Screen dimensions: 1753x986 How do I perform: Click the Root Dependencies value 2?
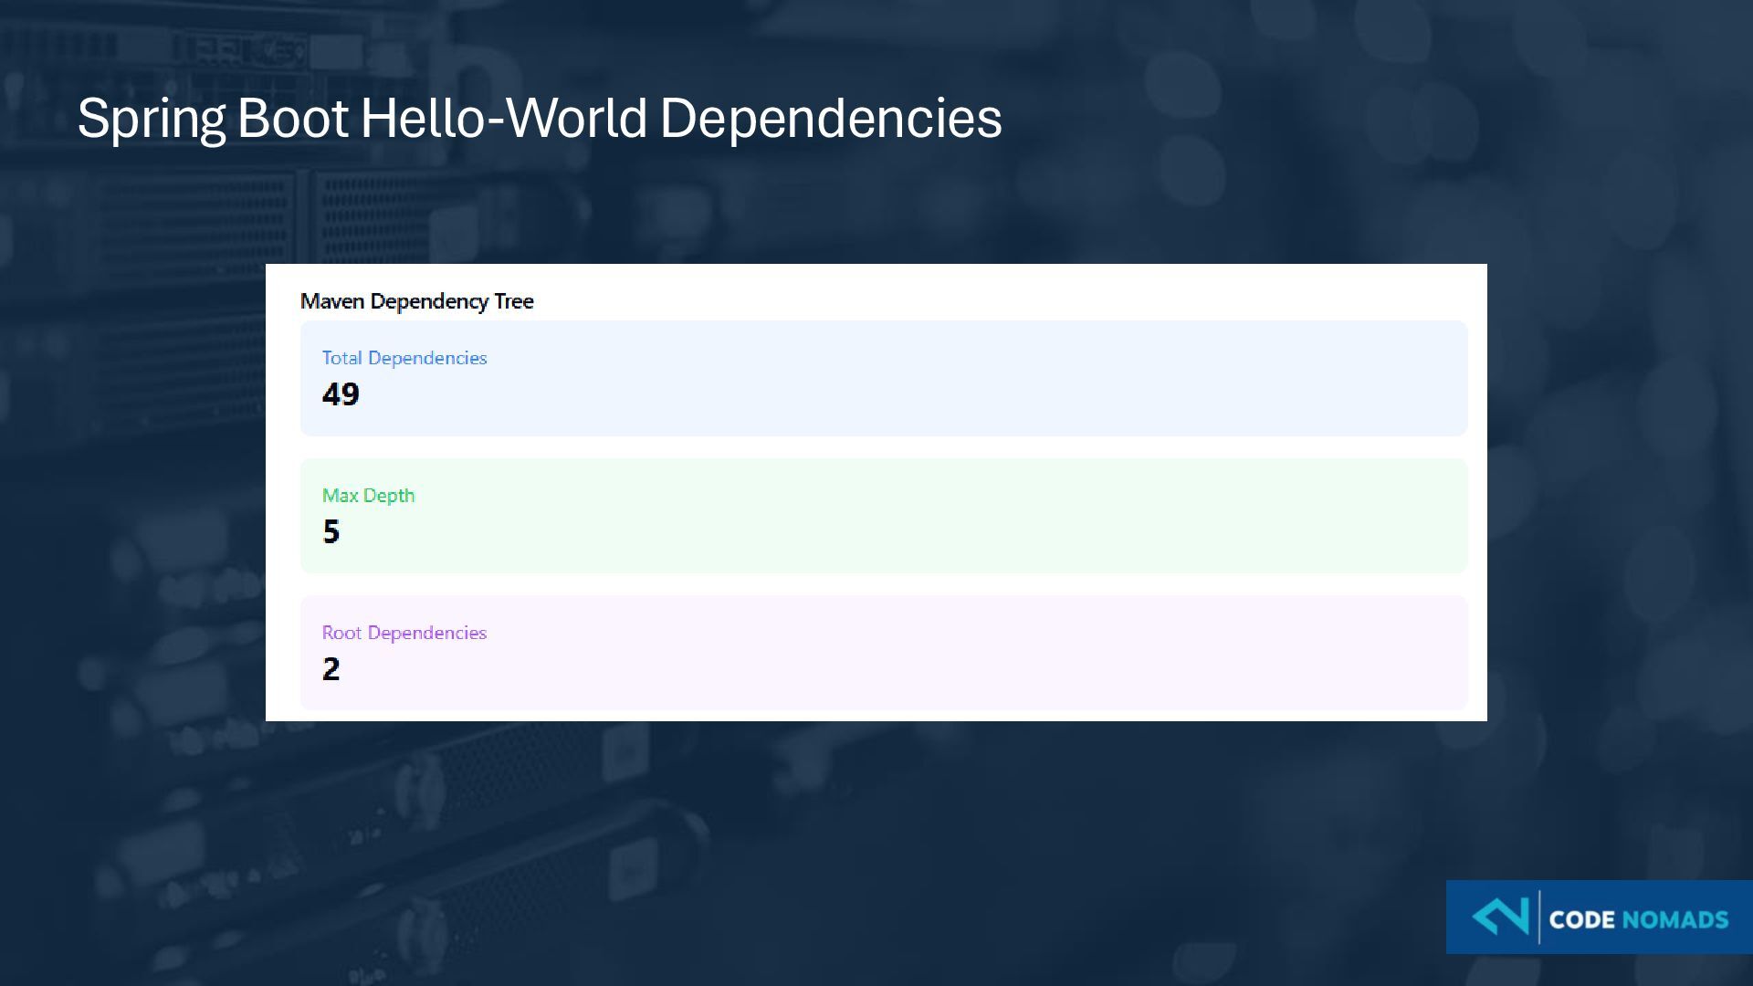(x=331, y=669)
